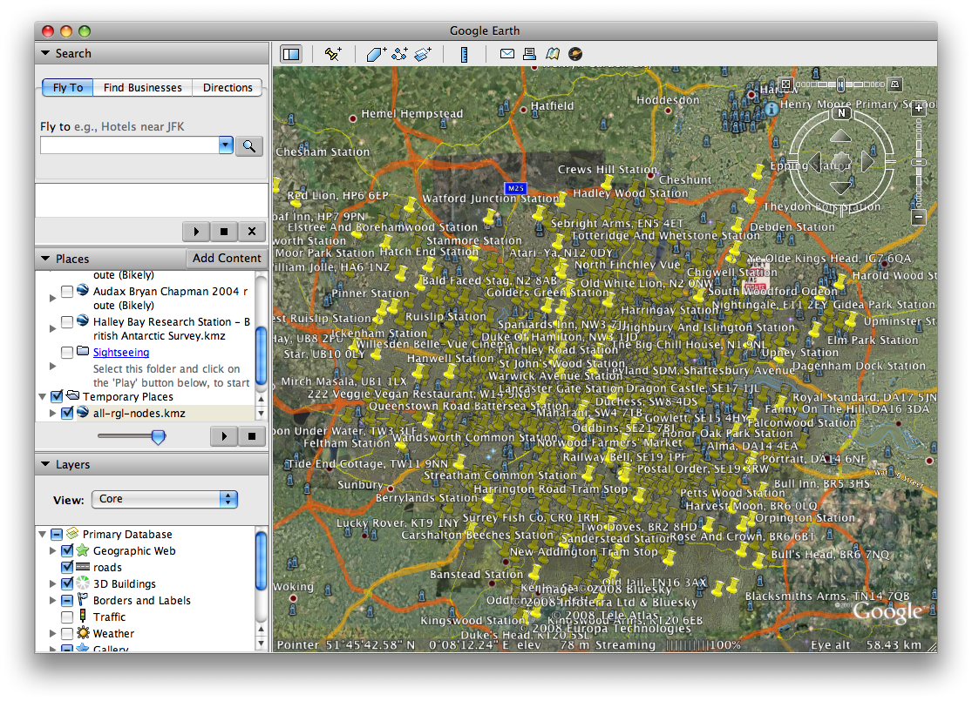Switch to the Fly To tab
This screenshot has height=701, width=972.
[68, 87]
